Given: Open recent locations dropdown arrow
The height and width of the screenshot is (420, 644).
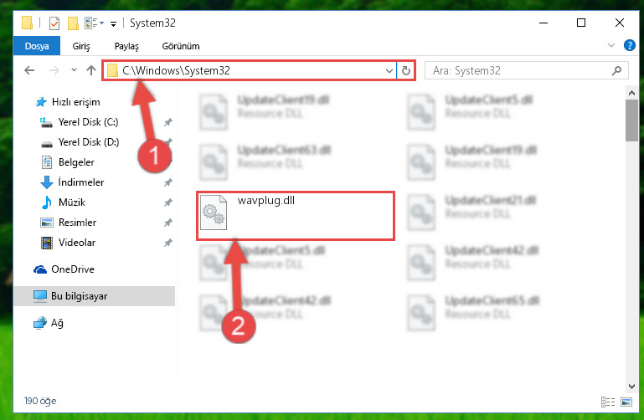Looking at the screenshot, I should [x=74, y=69].
